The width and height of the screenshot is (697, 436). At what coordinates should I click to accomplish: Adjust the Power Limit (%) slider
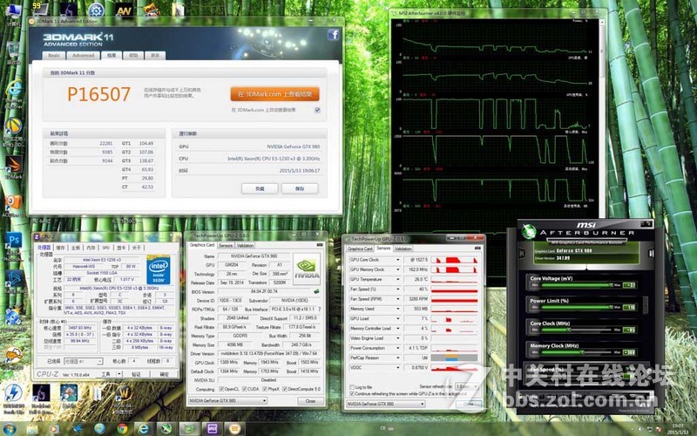[576, 307]
